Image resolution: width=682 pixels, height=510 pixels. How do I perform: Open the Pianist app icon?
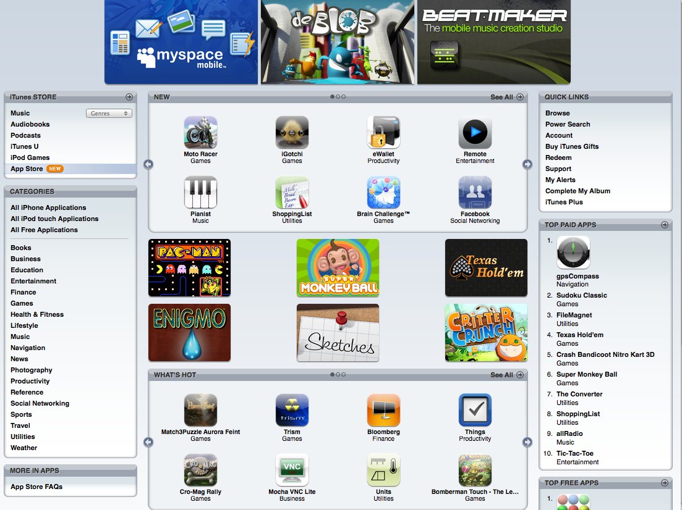coord(200,193)
